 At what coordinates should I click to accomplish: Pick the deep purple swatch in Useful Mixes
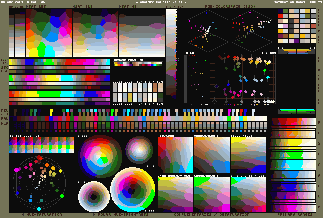(297, 41)
